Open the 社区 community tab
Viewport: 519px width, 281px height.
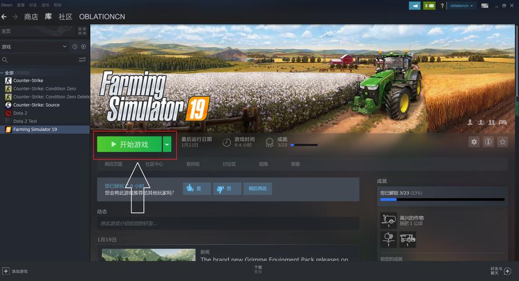[65, 16]
